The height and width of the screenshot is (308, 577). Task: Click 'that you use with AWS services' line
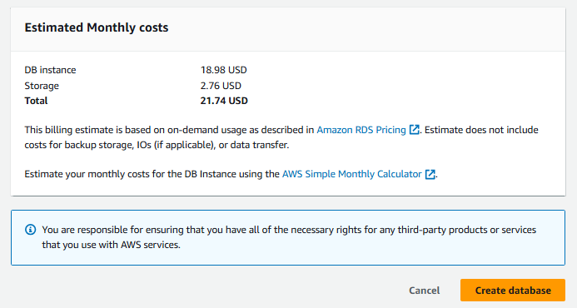click(111, 245)
